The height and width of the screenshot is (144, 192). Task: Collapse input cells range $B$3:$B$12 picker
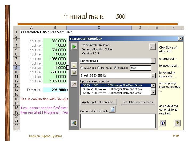point(153,75)
